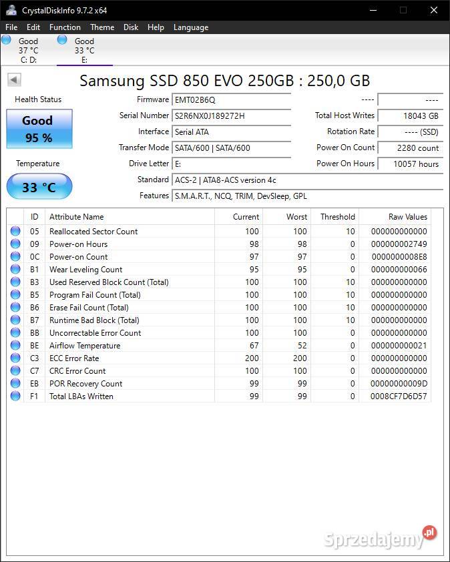Click status orb for Power-on Count row

15,256
